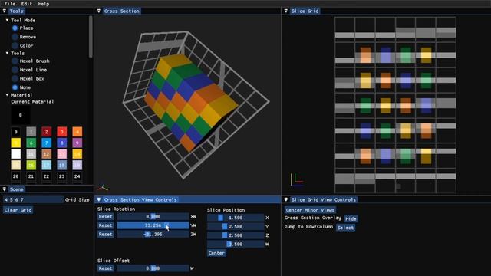Image resolution: width=491 pixels, height=276 pixels.
Task: Pick material 1 gray swatch
Action: pyautogui.click(x=31, y=132)
